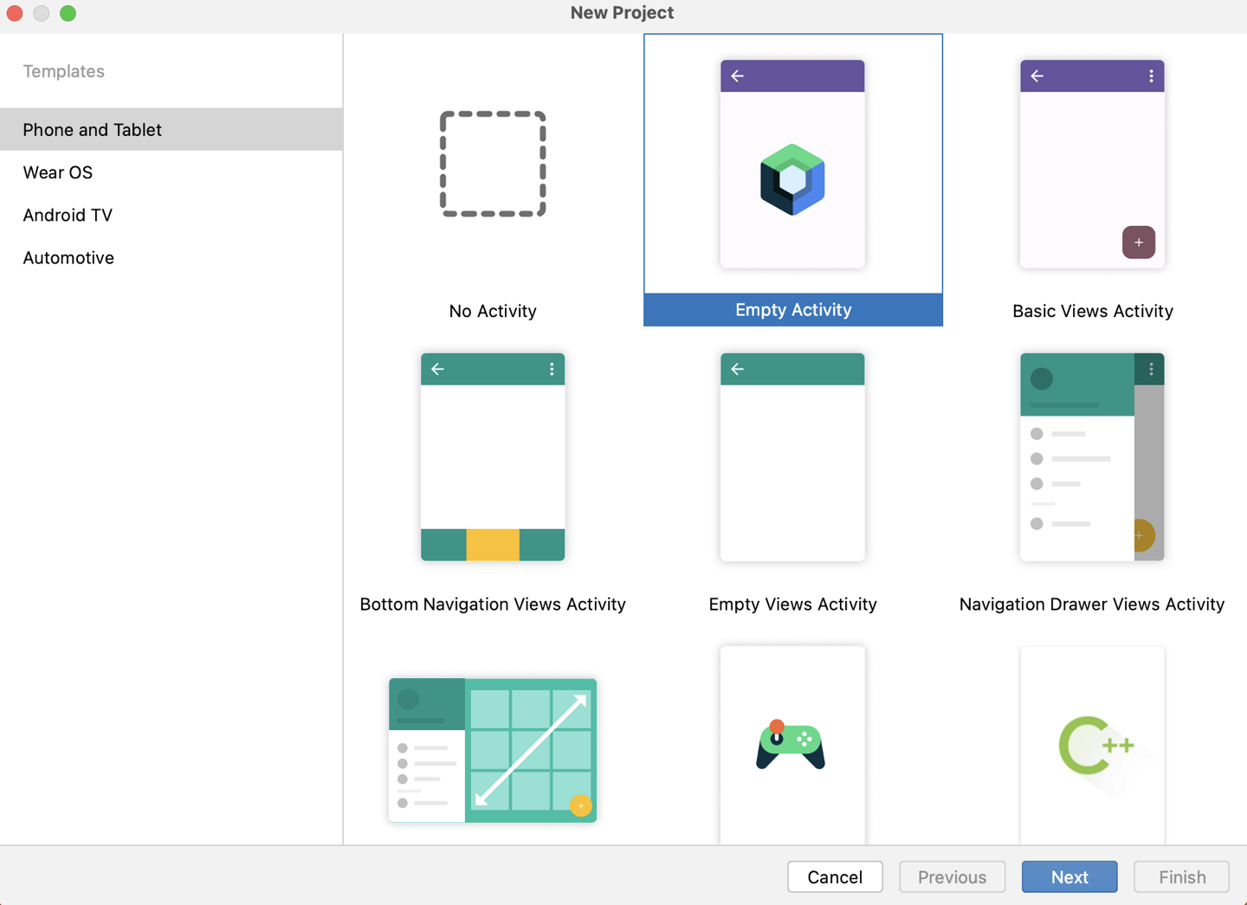The width and height of the screenshot is (1247, 905).
Task: Select the C++ logo icon
Action: (x=1092, y=747)
